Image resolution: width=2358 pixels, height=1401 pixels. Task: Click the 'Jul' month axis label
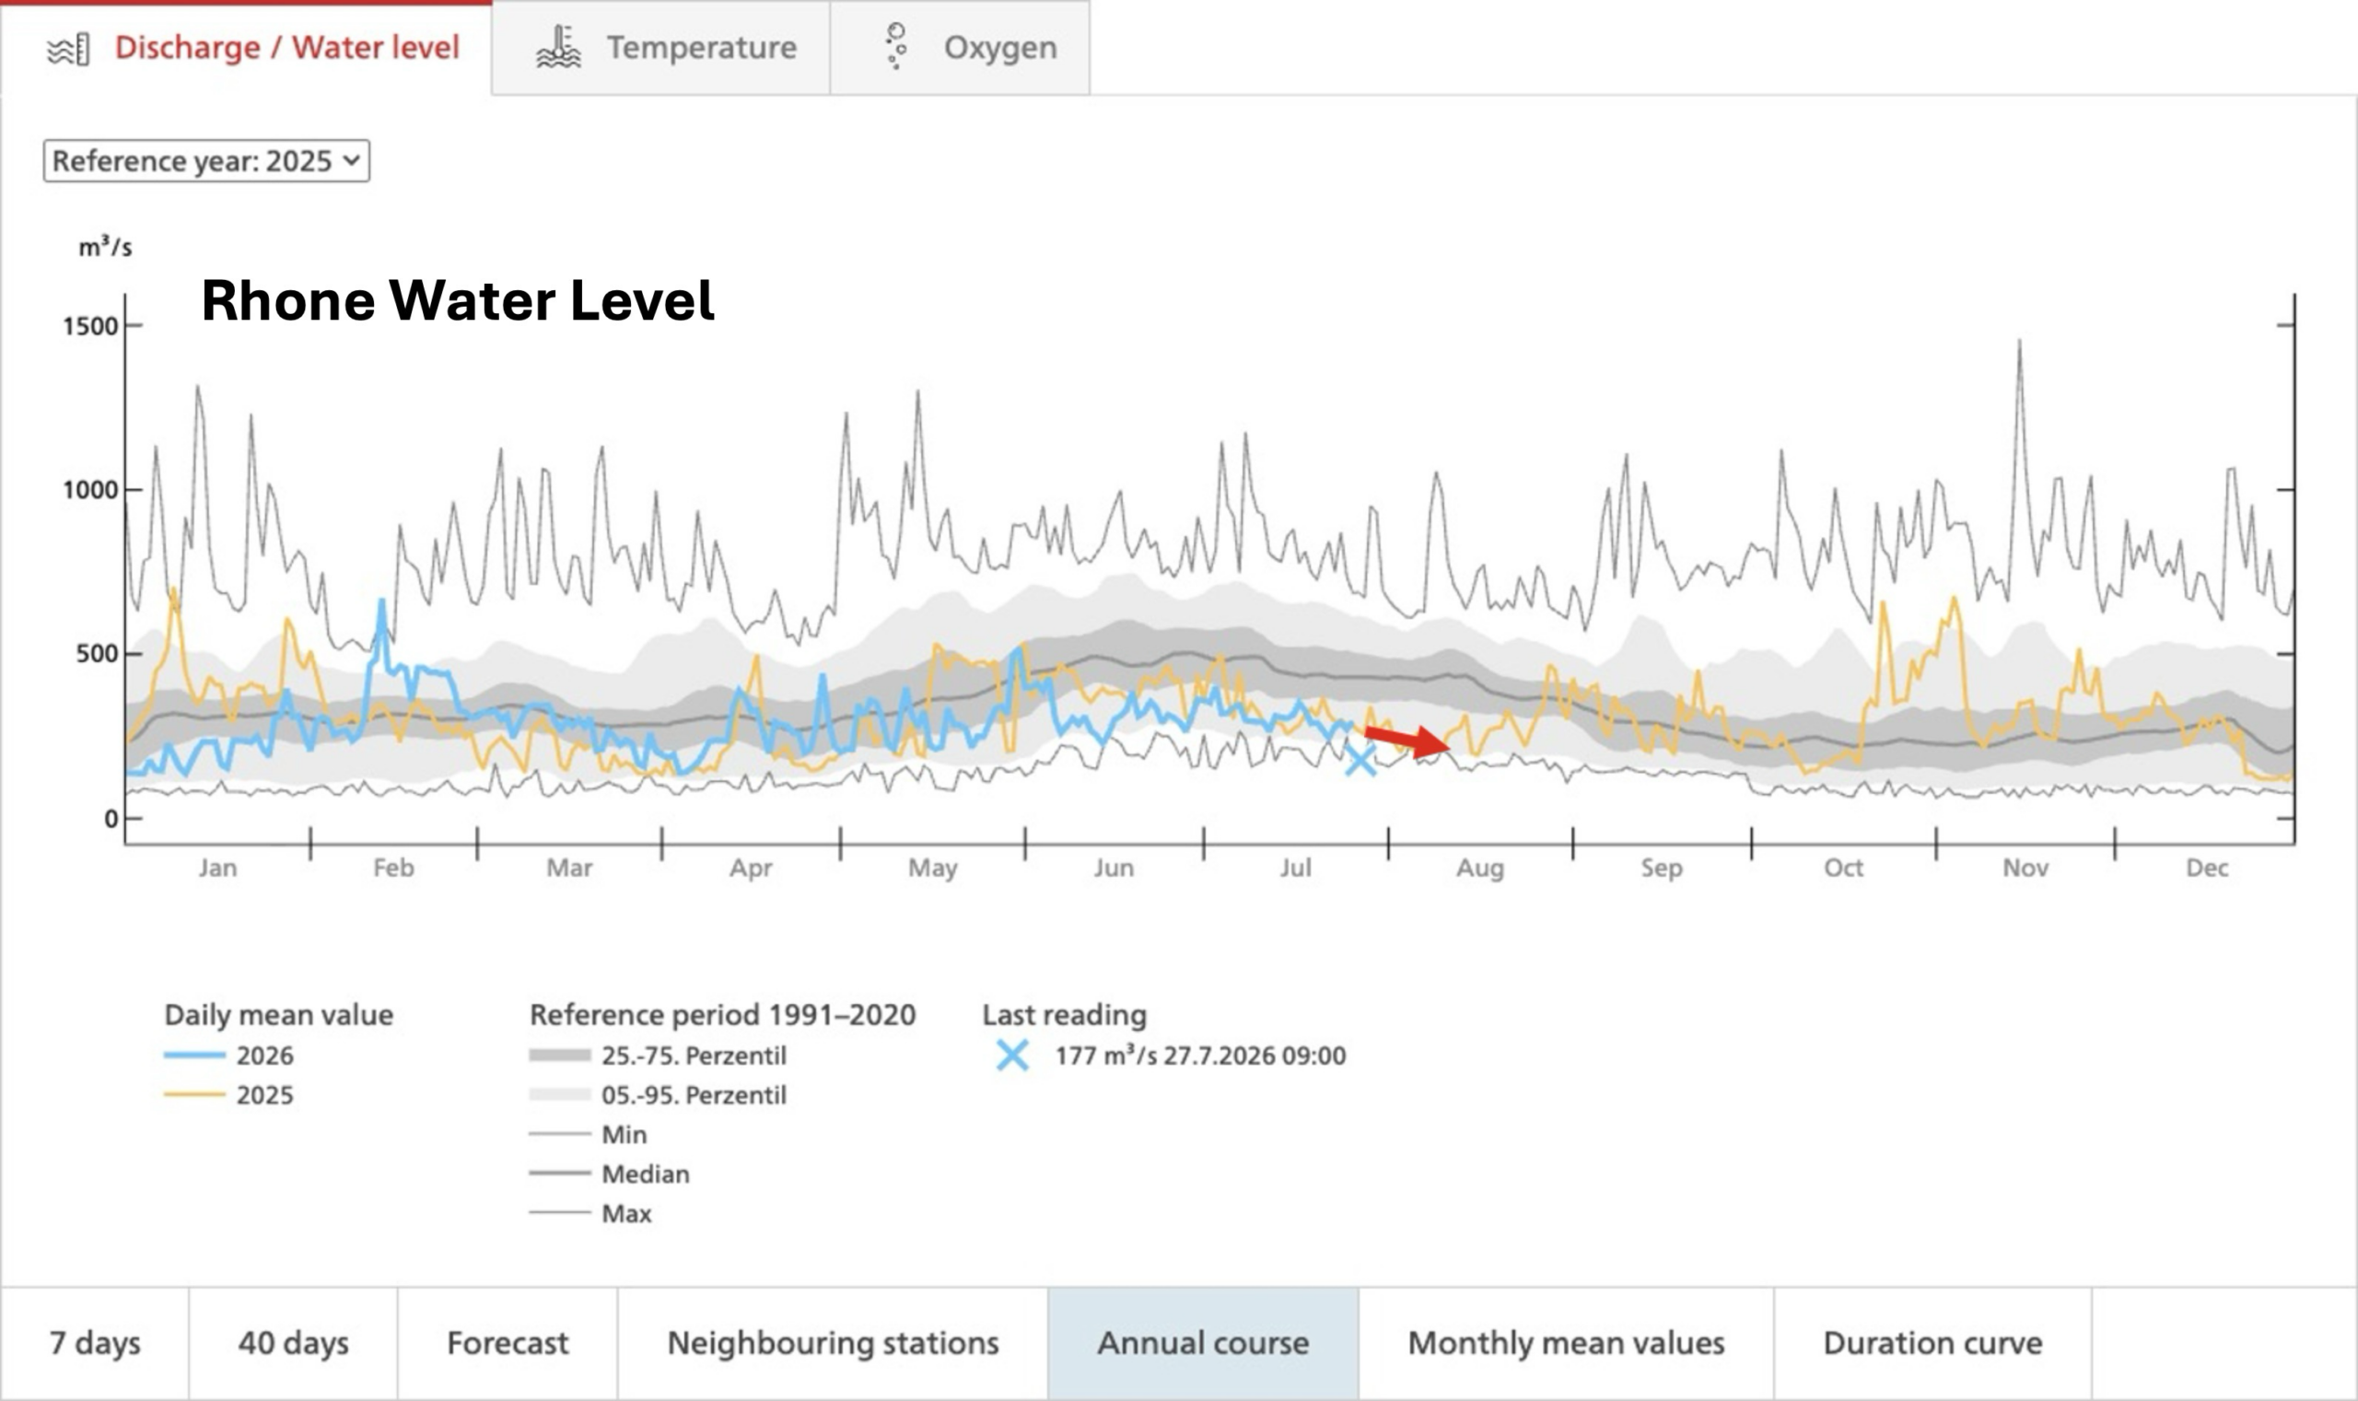[1296, 868]
